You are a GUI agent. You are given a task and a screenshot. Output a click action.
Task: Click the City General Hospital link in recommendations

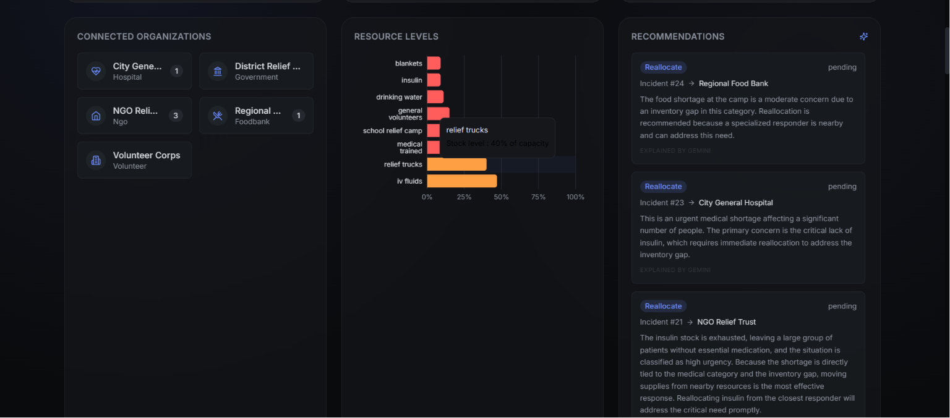(x=735, y=203)
